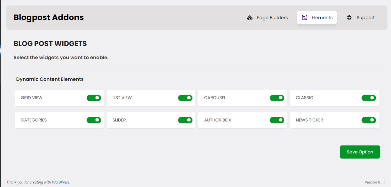Image resolution: width=391 pixels, height=187 pixels.
Task: Click the Dynamic Content Elements heading
Action: tap(50, 79)
